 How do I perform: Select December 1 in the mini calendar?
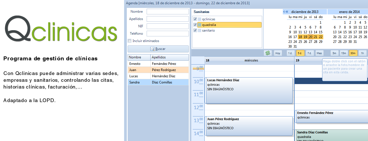(320, 22)
